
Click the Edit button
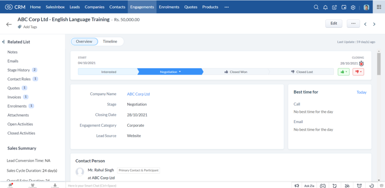[x=334, y=24]
